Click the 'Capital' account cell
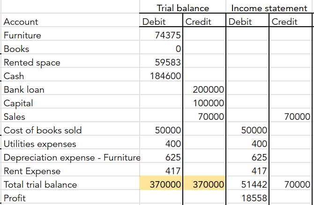Screen dimensions: 314x205 pyautogui.click(x=70, y=102)
